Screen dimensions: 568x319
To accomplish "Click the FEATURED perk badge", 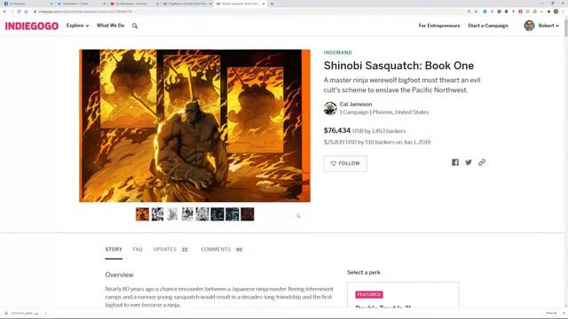I will pos(369,294).
